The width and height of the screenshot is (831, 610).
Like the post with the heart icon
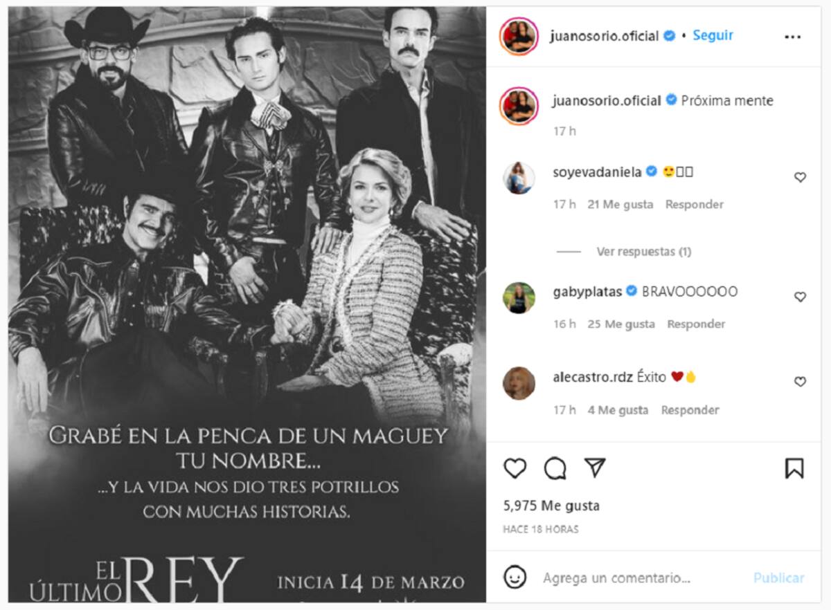(x=515, y=469)
